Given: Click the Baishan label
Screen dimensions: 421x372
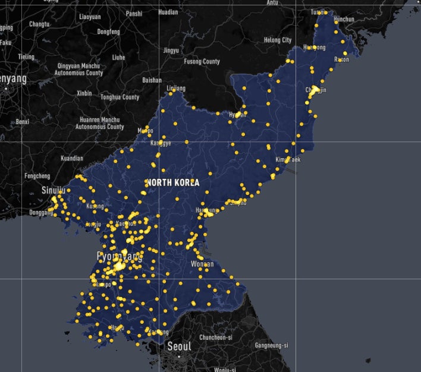Looking at the screenshot, I should [x=152, y=80].
